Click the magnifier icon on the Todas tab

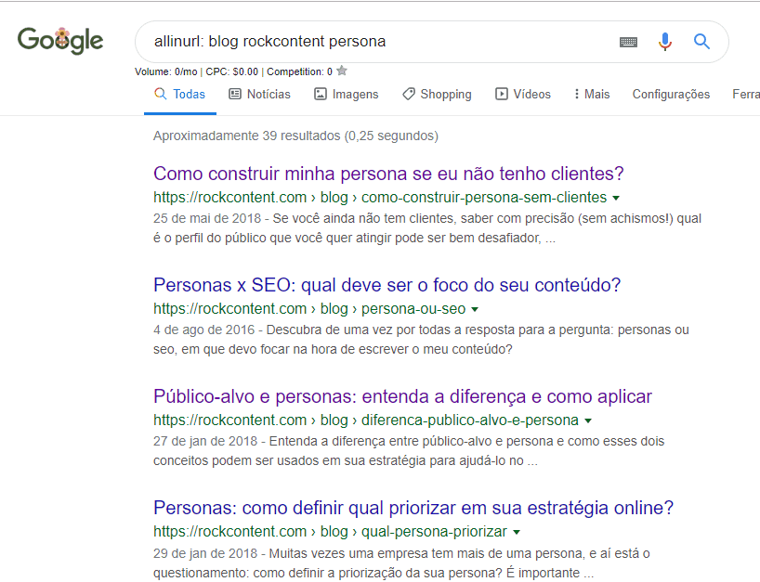coord(160,94)
